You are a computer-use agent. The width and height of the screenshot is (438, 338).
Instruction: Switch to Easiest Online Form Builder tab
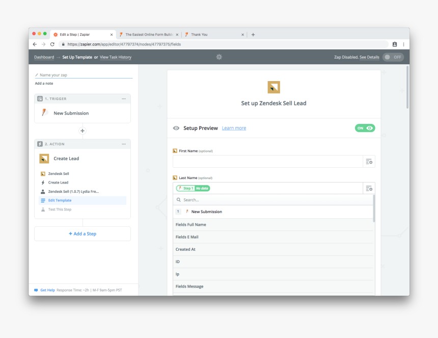click(x=149, y=35)
